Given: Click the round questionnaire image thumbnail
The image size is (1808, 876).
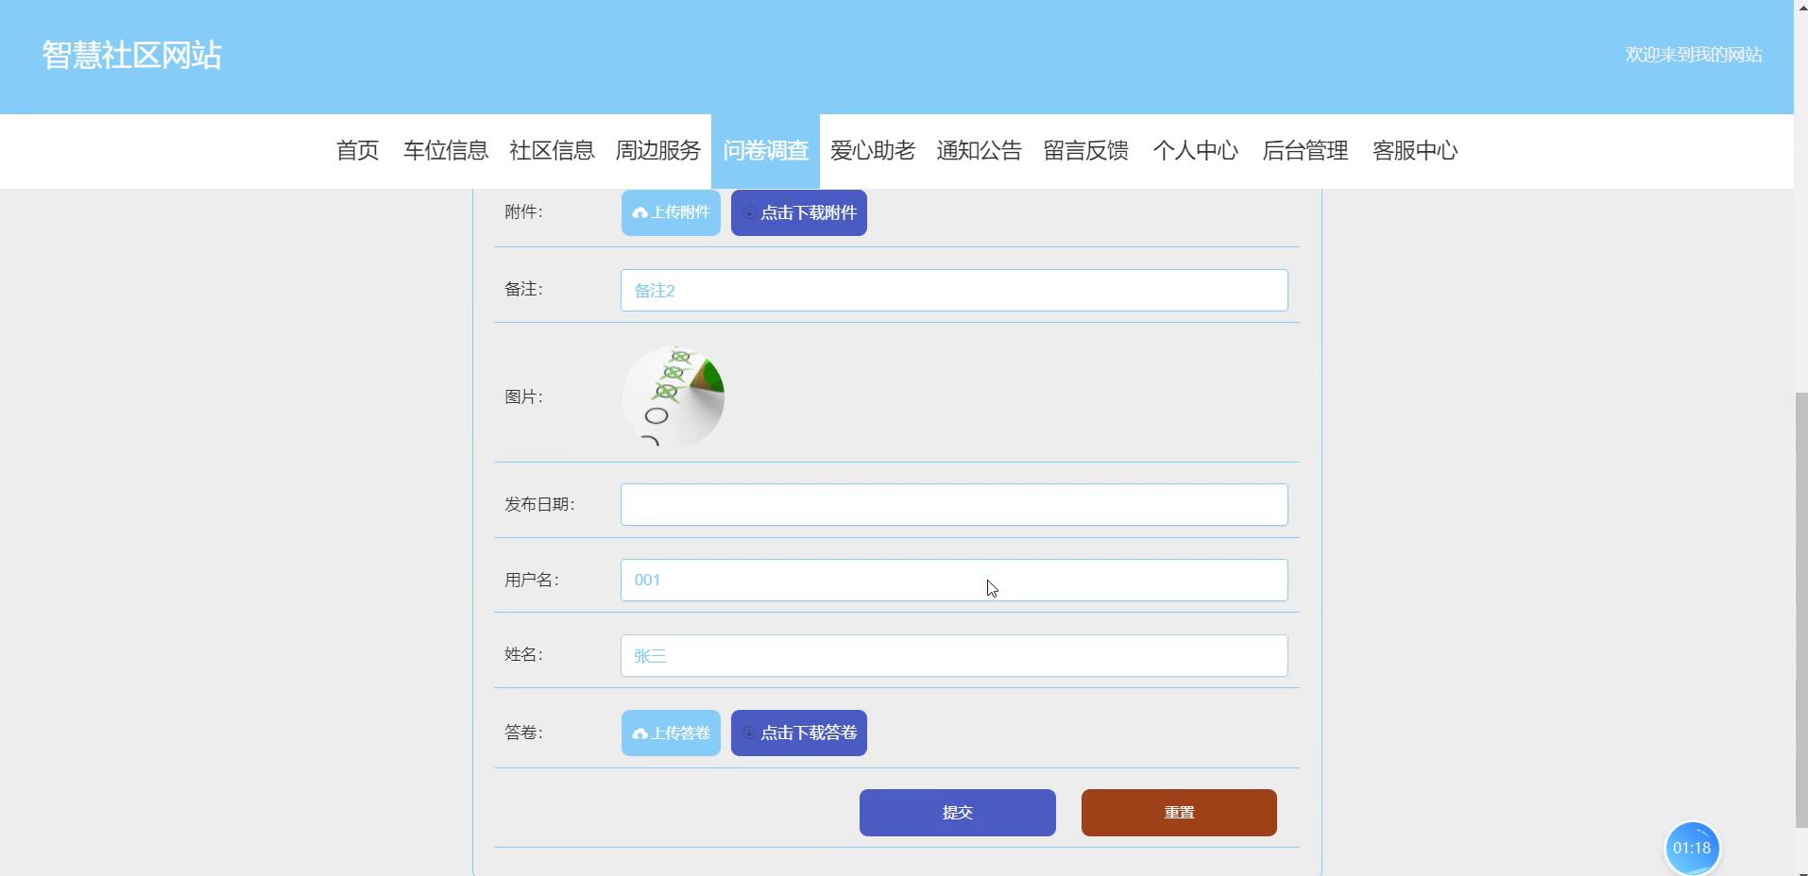Looking at the screenshot, I should [673, 396].
